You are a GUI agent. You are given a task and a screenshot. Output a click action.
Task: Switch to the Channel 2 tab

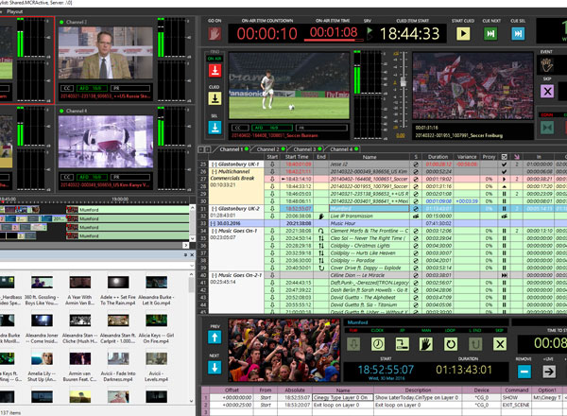point(267,148)
